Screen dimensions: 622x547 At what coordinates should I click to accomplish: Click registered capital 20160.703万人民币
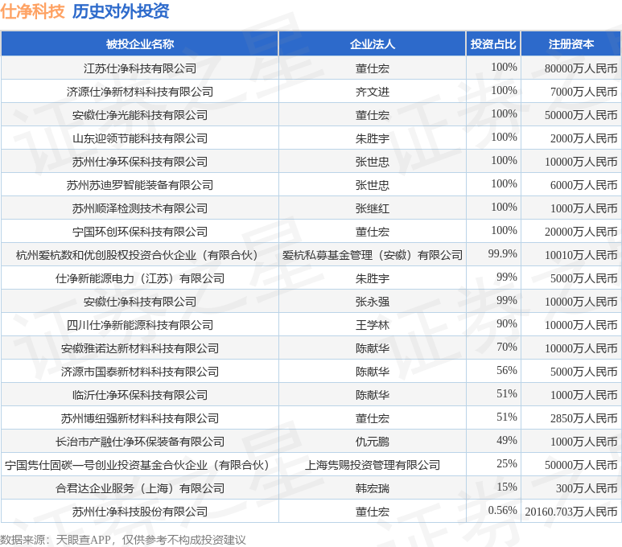pyautogui.click(x=571, y=512)
